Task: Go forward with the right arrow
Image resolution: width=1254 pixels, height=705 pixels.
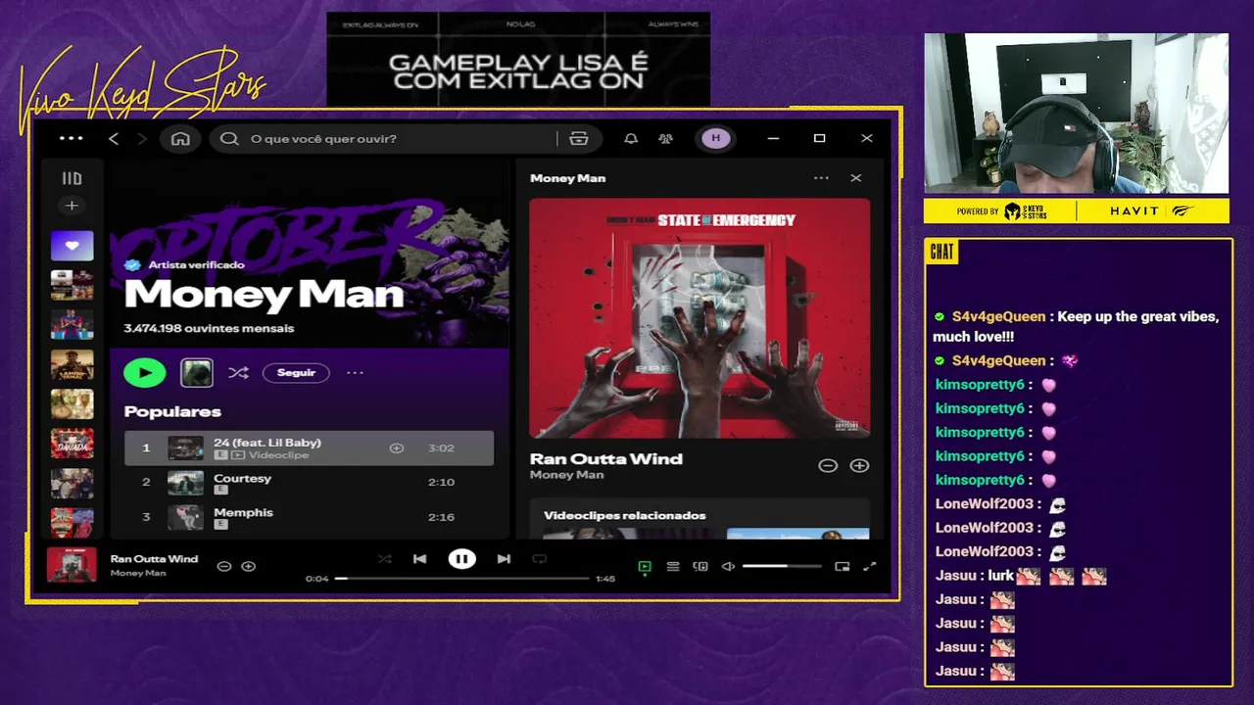Action: [x=142, y=139]
